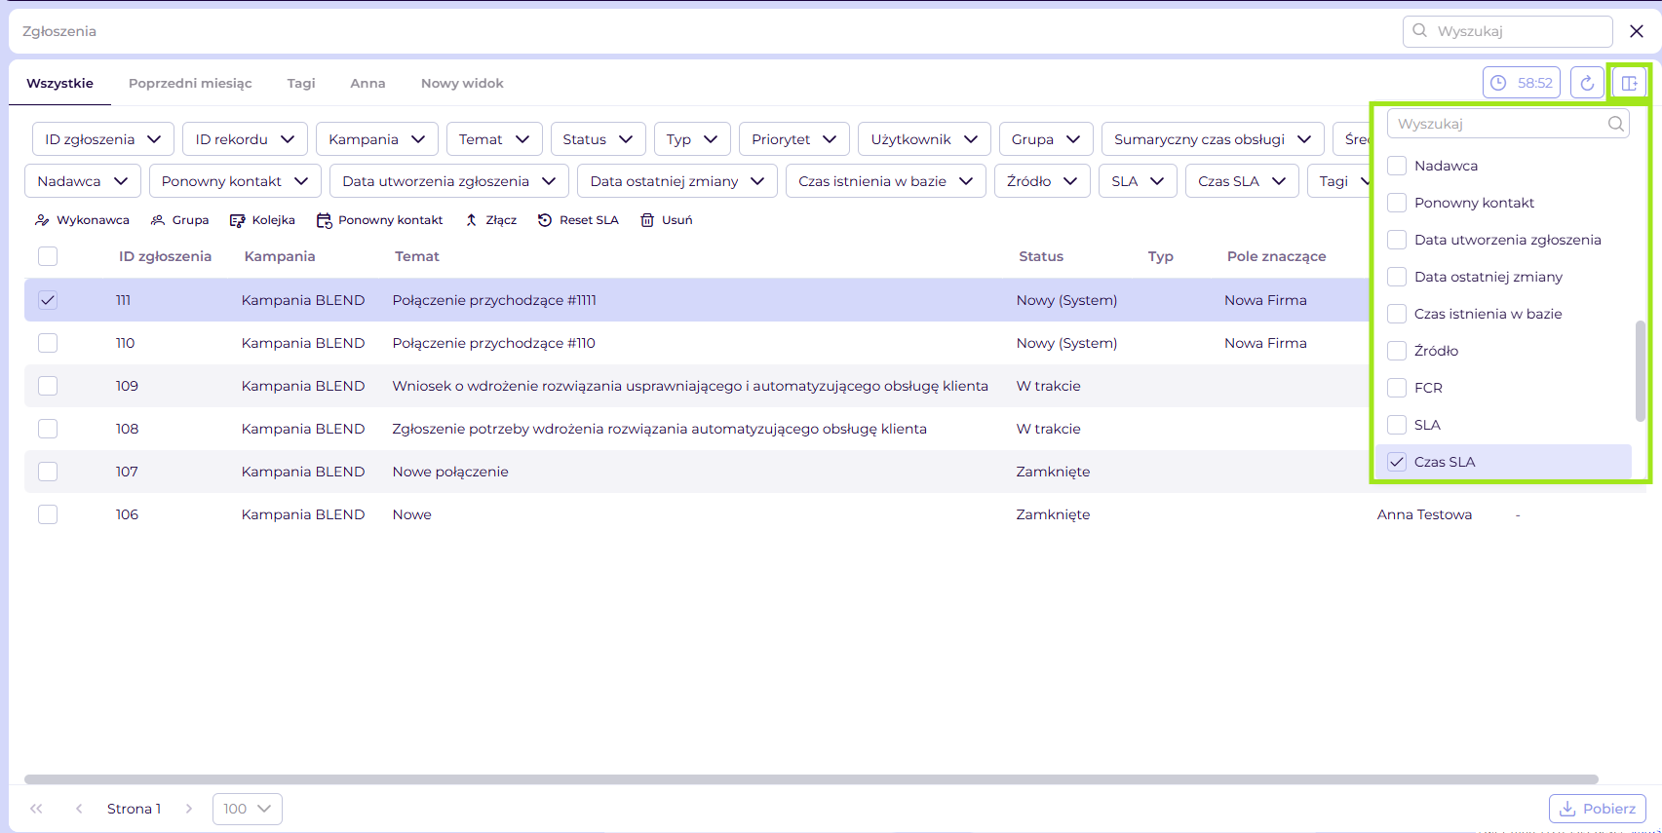Open the column chooser icon

pos(1629,83)
